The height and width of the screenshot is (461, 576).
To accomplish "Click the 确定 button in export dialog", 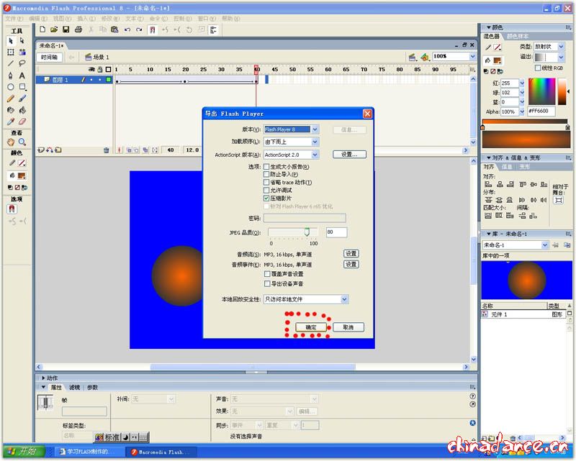I will pyautogui.click(x=310, y=327).
